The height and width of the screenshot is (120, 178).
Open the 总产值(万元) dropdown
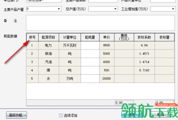[115, 9]
